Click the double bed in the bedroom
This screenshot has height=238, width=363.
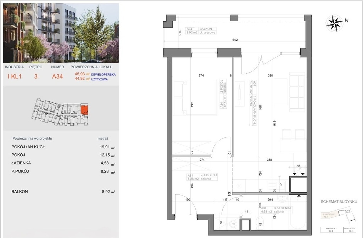pyautogui.click(x=195, y=97)
